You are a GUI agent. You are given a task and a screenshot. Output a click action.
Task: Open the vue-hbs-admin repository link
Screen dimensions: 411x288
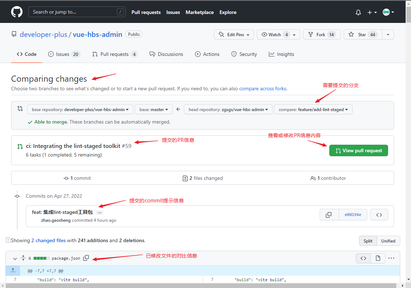(97, 34)
